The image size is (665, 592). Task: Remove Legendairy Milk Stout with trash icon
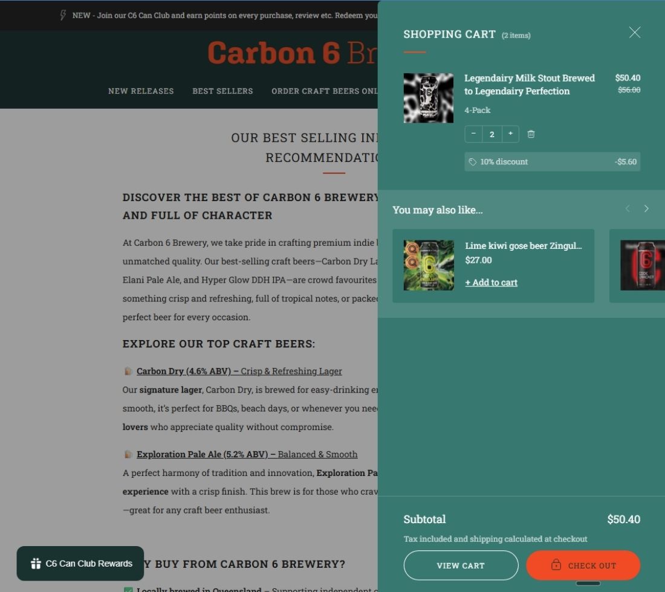[531, 134]
